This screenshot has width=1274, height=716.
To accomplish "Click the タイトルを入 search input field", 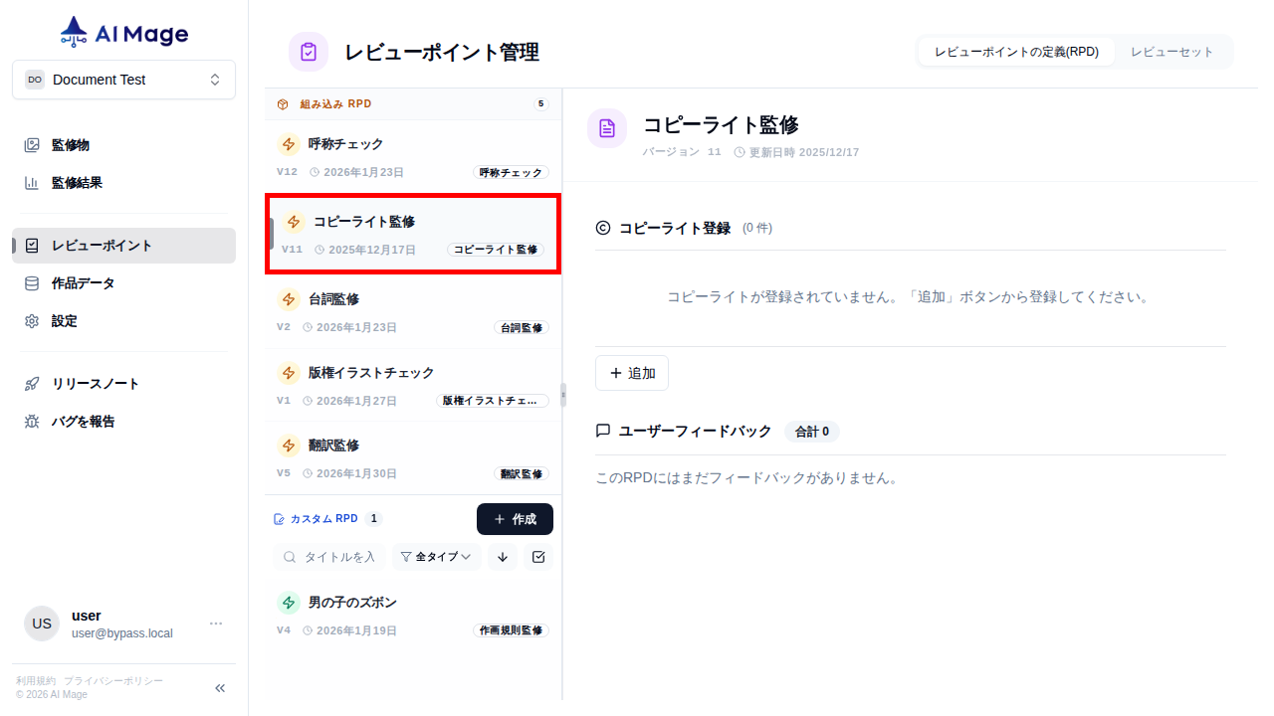I will pos(333,557).
